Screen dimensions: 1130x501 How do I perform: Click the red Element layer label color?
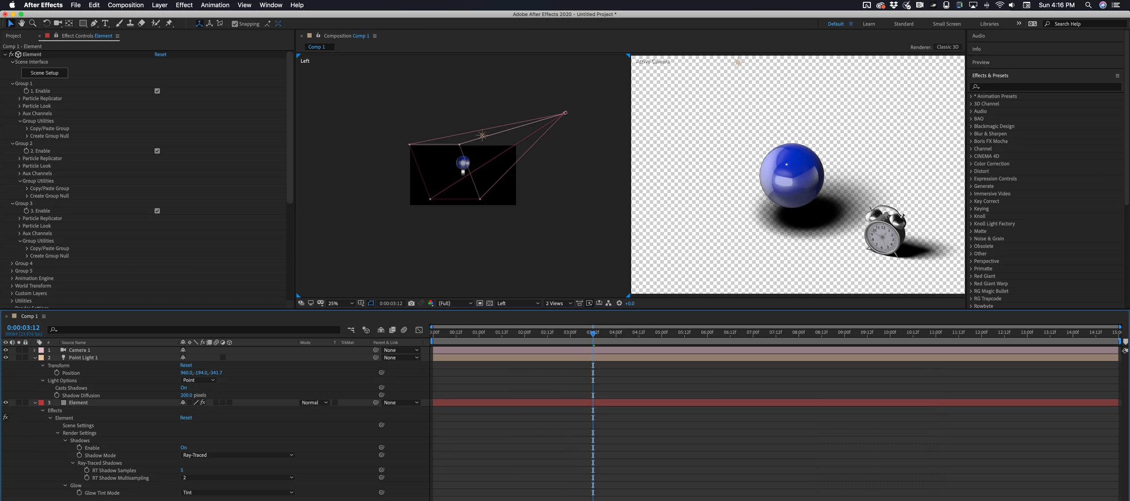click(41, 403)
